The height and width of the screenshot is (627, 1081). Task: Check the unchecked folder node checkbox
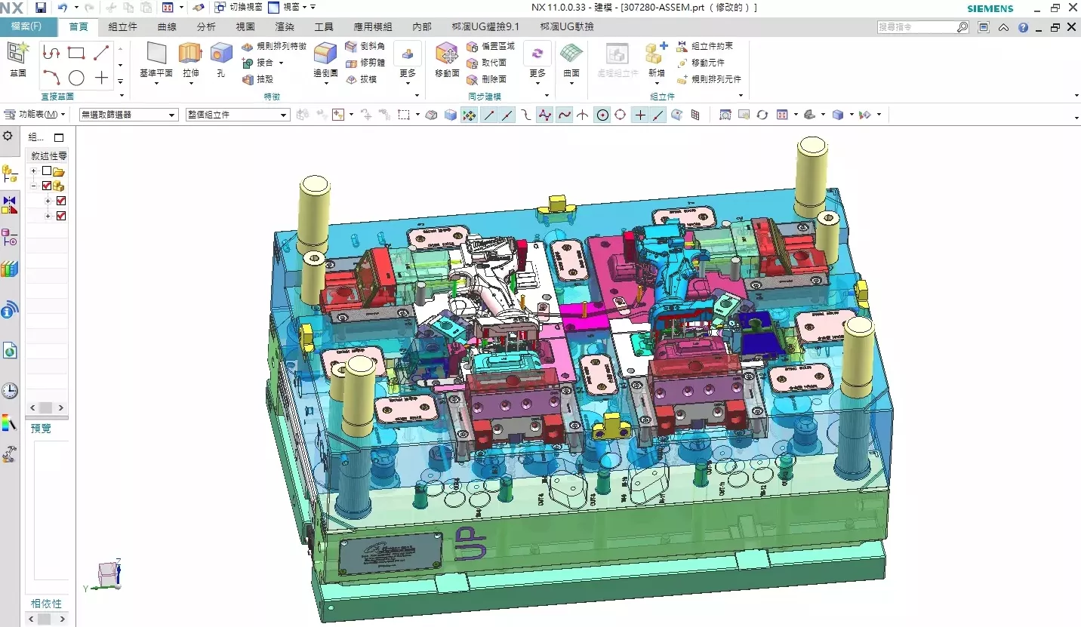pyautogui.click(x=47, y=171)
